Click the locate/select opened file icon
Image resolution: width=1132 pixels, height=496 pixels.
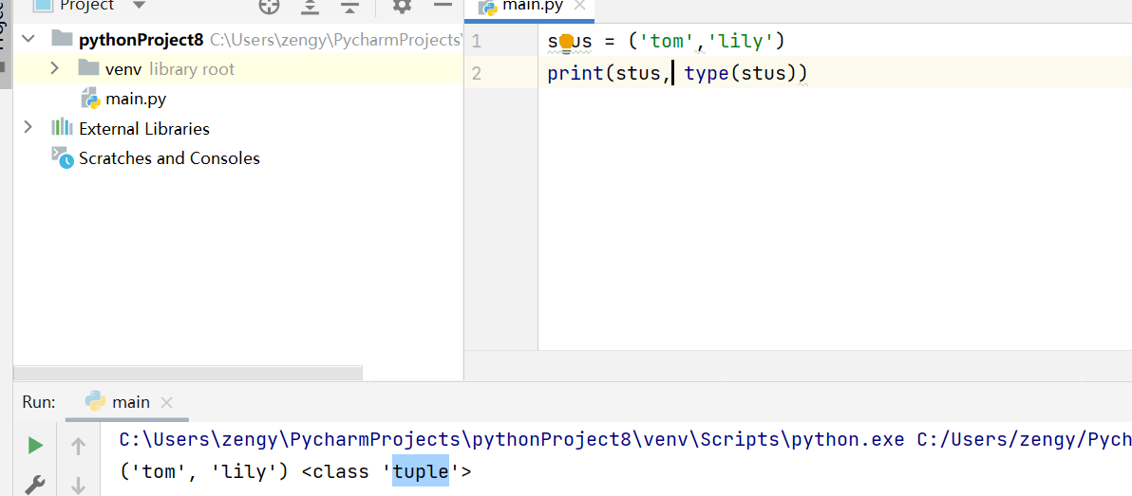click(x=269, y=6)
